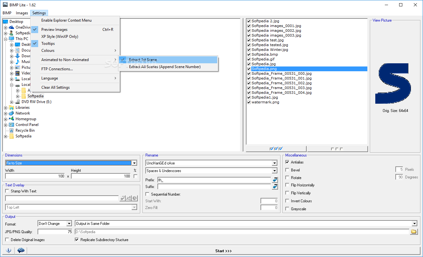Click the Downloads arrow icon in the tree

17,56
